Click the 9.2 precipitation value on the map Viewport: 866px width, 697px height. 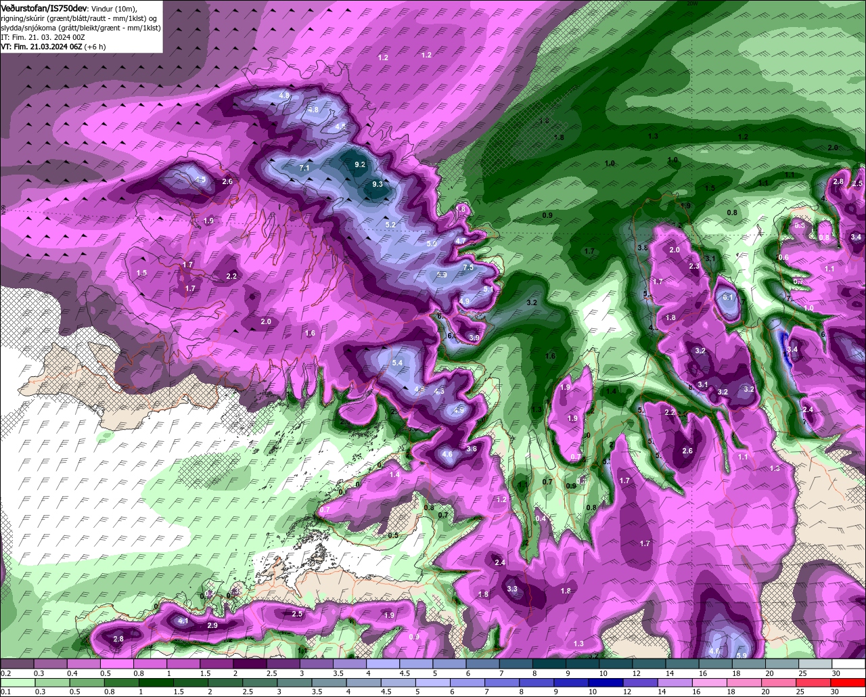tap(360, 164)
